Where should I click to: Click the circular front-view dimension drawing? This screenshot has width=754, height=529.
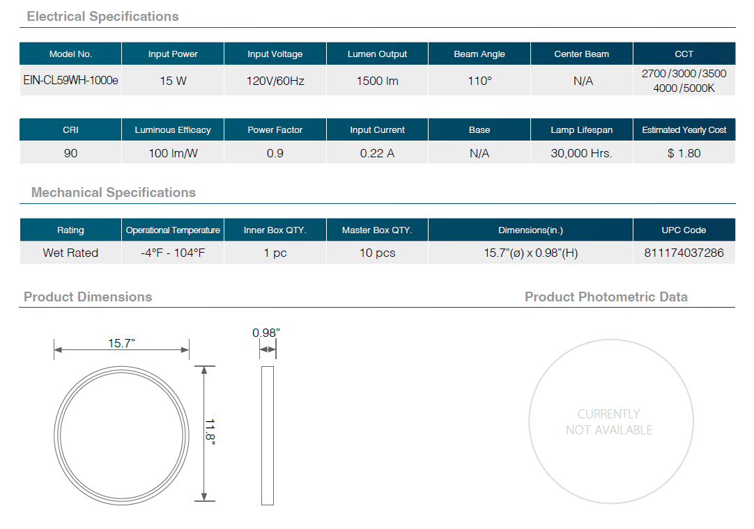click(122, 432)
